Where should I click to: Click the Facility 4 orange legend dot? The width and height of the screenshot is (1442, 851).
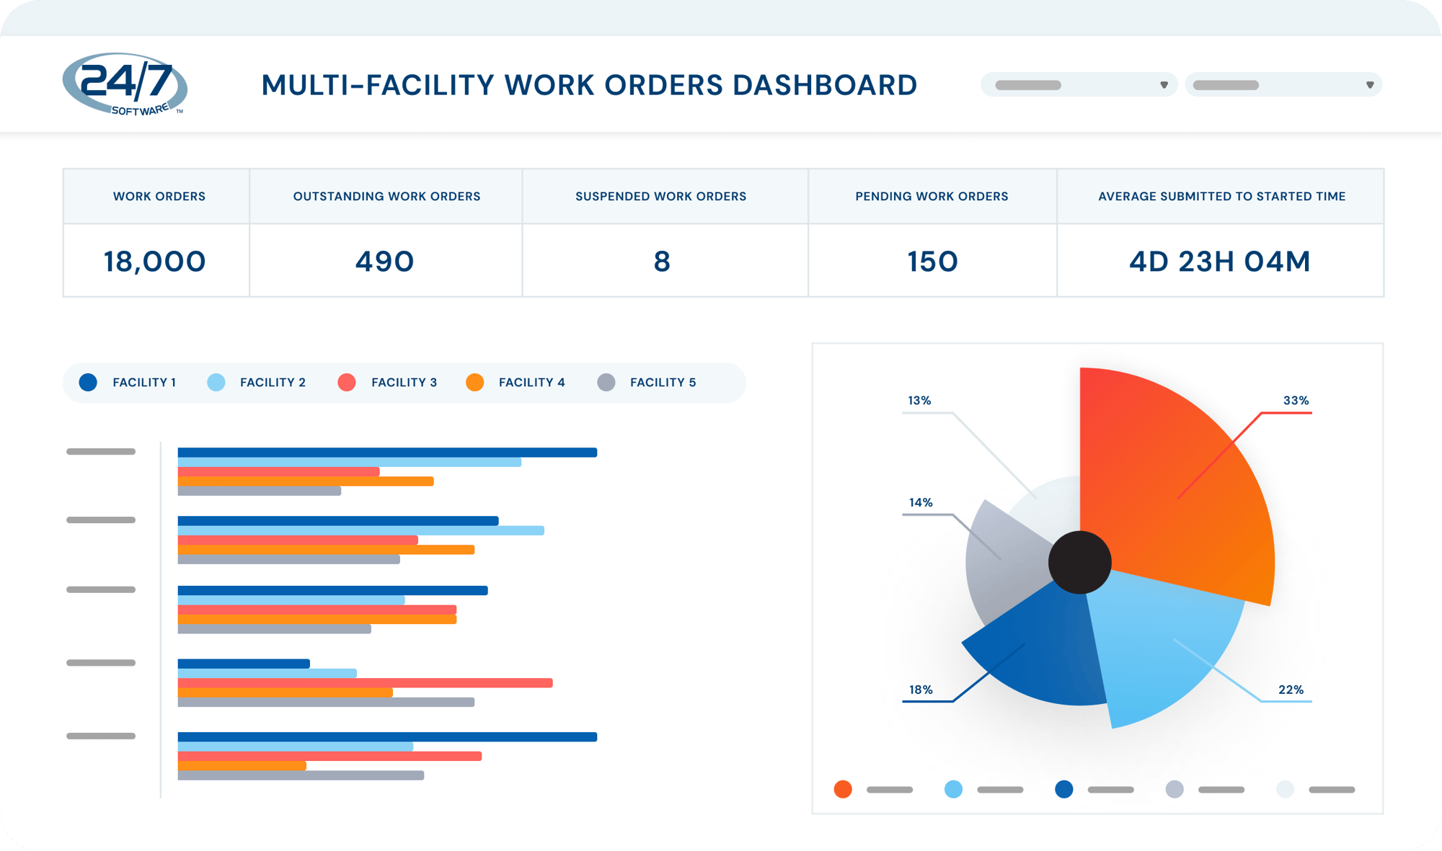tap(474, 383)
